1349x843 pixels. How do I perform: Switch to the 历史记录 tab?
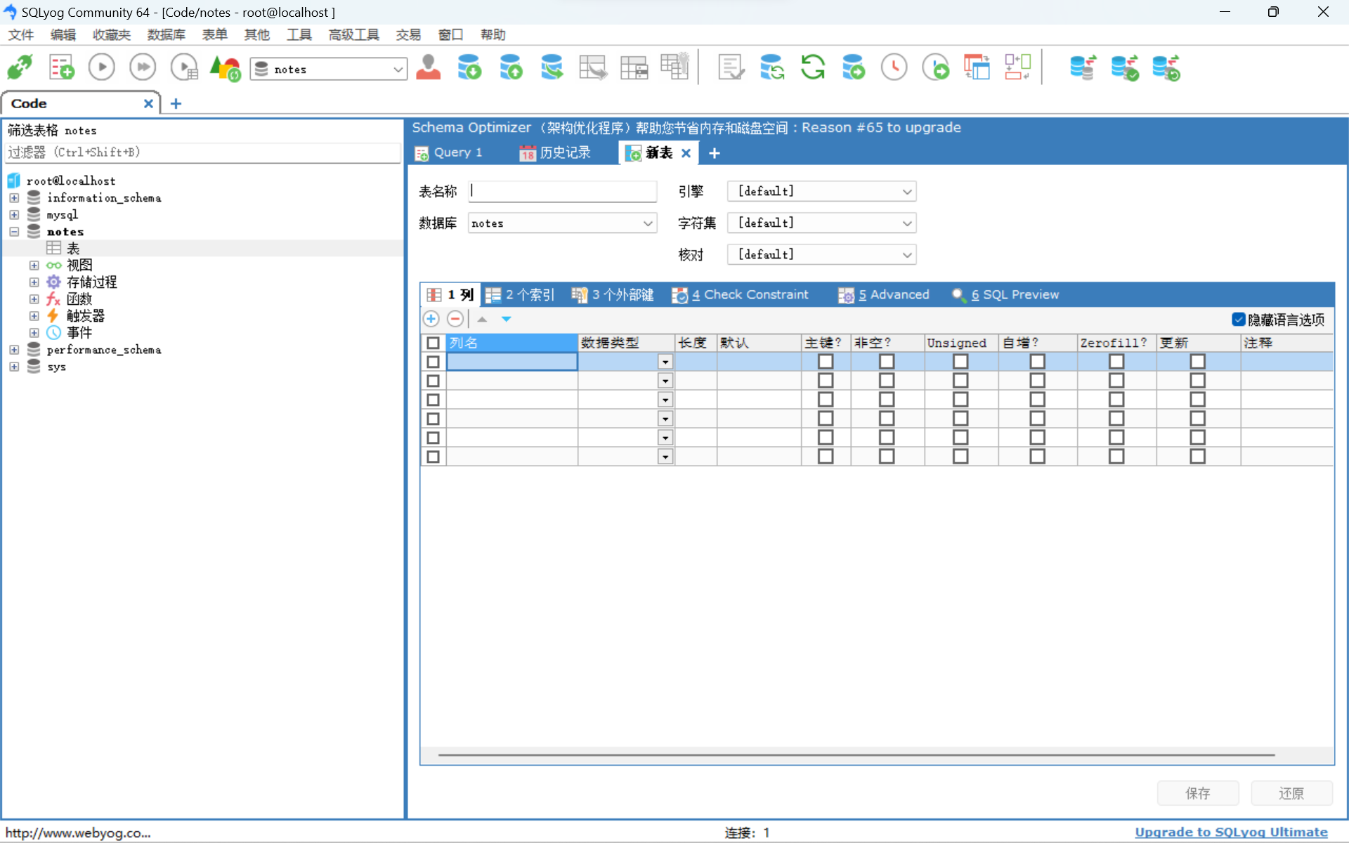(x=556, y=152)
